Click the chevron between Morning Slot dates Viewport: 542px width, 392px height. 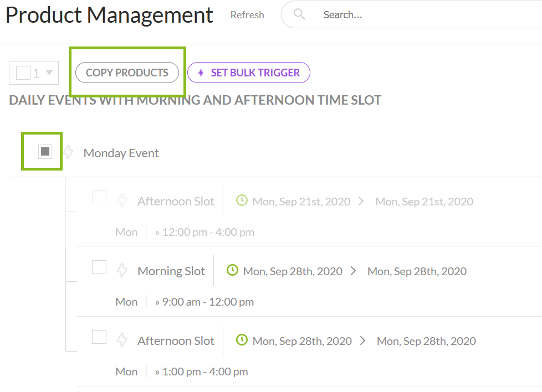tap(354, 271)
